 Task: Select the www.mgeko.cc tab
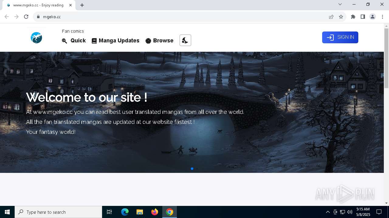click(39, 5)
